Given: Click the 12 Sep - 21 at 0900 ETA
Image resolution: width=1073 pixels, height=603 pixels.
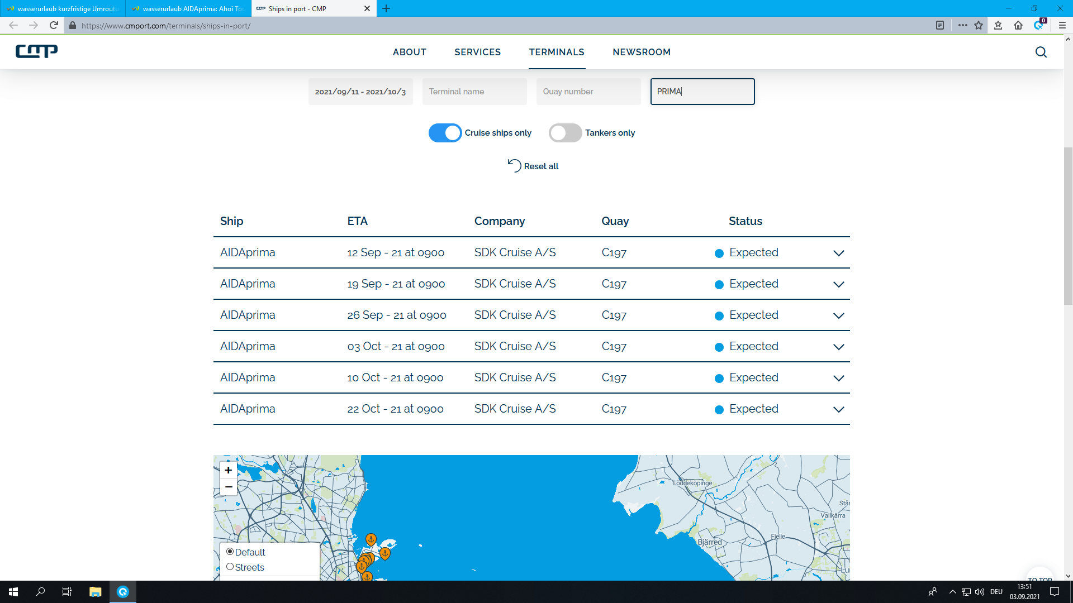Looking at the screenshot, I should (396, 252).
